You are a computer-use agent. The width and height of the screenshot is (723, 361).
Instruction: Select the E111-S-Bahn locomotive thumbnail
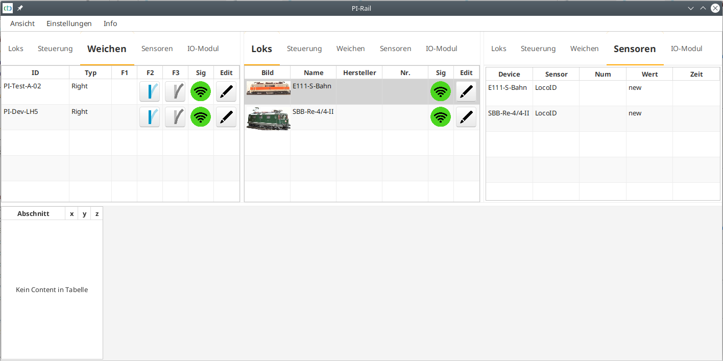click(x=268, y=88)
